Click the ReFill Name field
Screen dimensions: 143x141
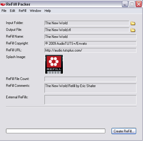tap(90, 37)
